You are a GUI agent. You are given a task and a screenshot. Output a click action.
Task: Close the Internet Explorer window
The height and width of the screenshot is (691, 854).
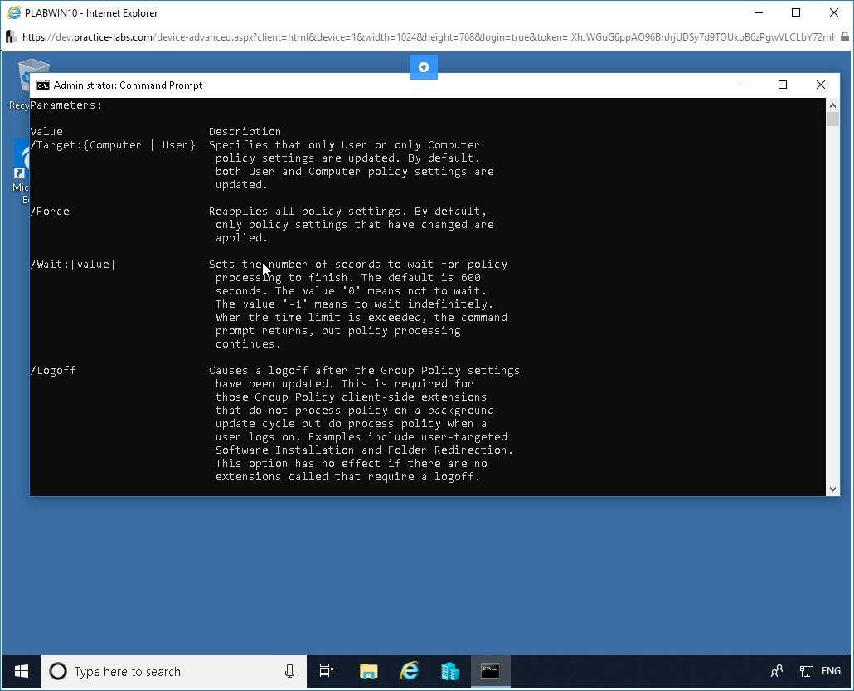[834, 12]
